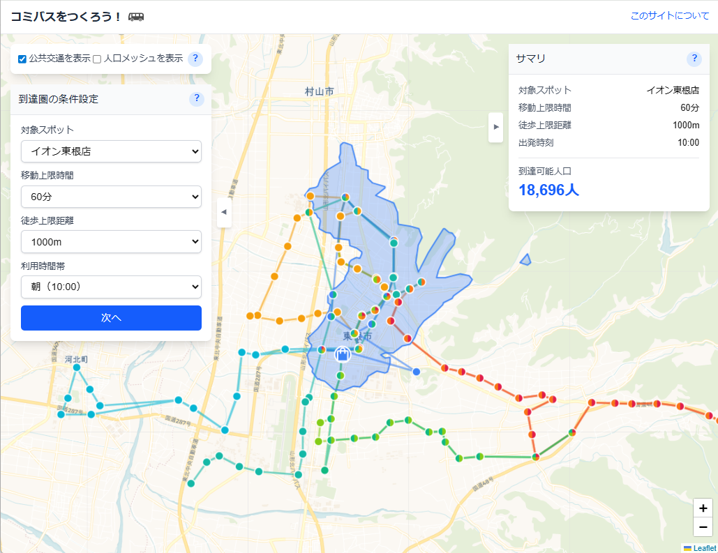Viewport: 718px width, 553px height.
Task: Enable the 人口メッシュを表示 checkbox
Action: pos(98,59)
